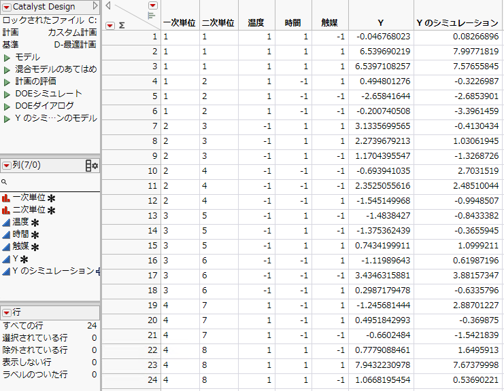Image resolution: width=504 pixels, height=391 pixels.
Task: Click the continuous type icon of 触媒
Action: (6, 247)
